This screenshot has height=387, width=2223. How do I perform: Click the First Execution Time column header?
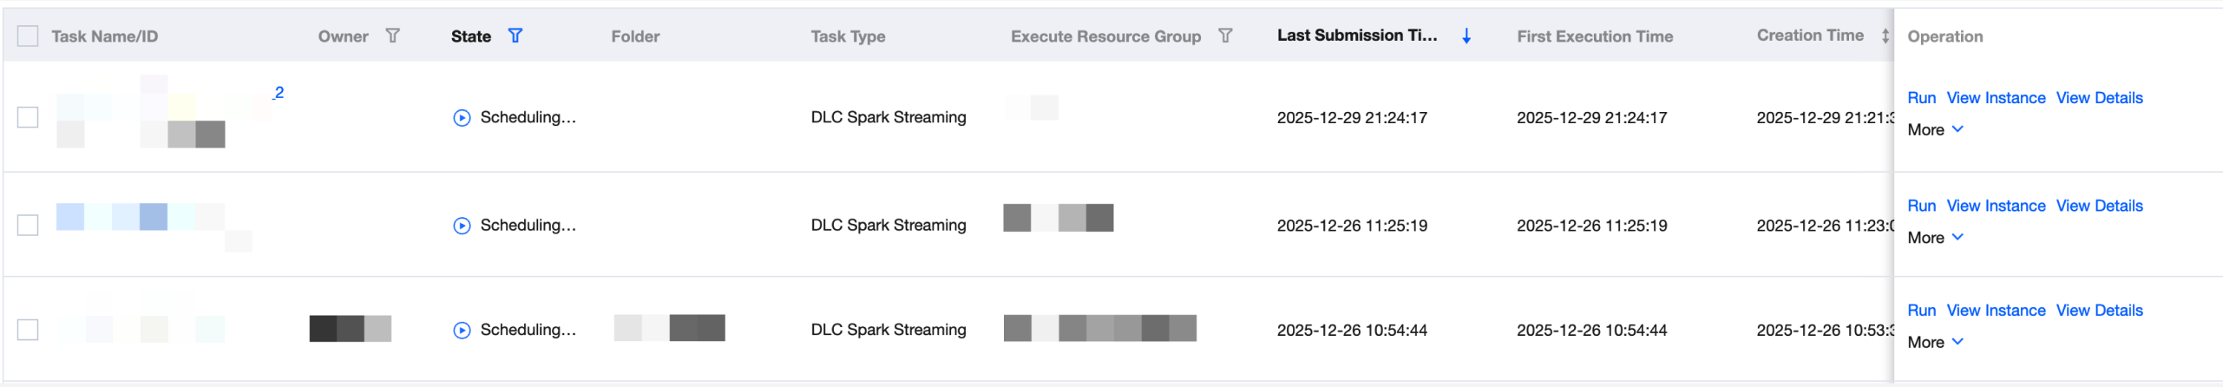1595,36
